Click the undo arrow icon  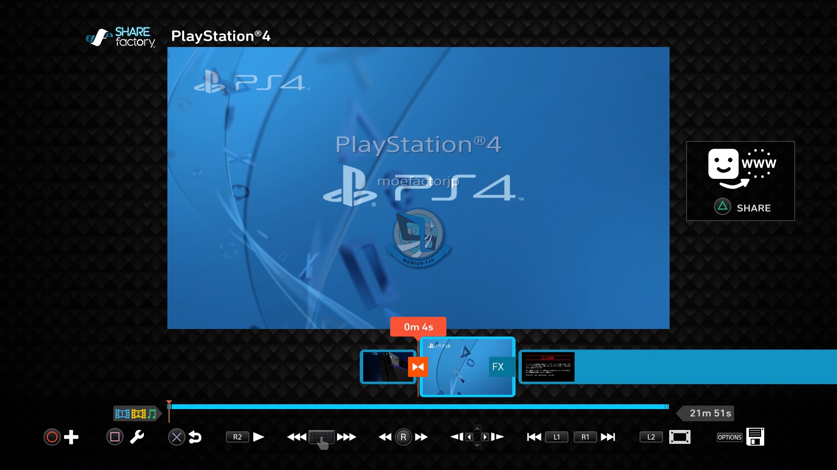pyautogui.click(x=195, y=437)
